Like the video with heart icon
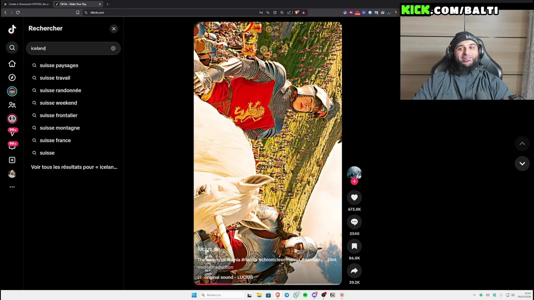This screenshot has height=300, width=534. [354, 197]
